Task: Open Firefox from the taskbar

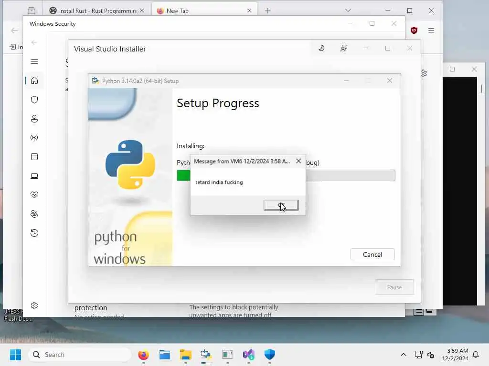Action: click(x=143, y=355)
